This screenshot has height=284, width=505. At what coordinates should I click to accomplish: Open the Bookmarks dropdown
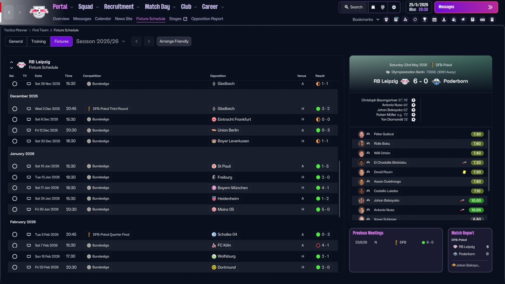[366, 19]
